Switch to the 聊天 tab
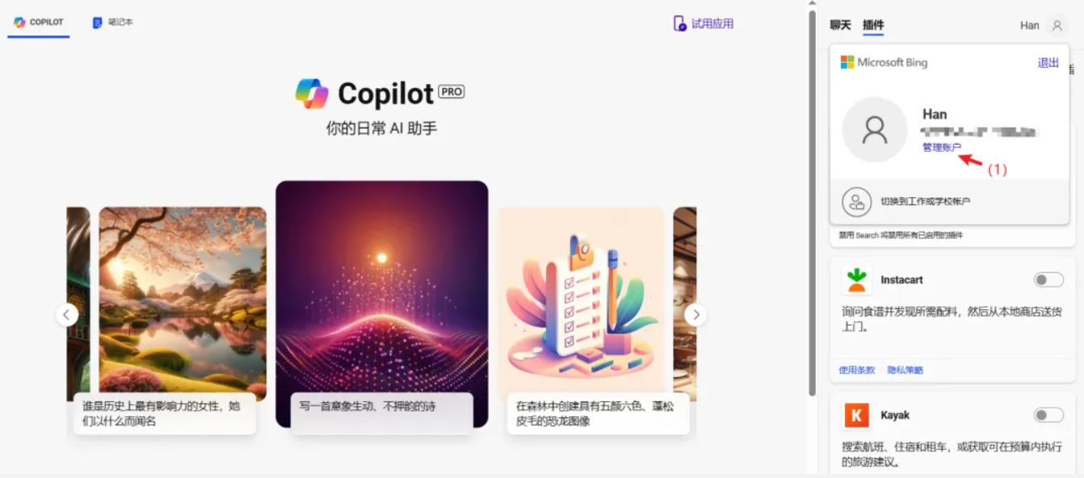The width and height of the screenshot is (1084, 478). [840, 25]
